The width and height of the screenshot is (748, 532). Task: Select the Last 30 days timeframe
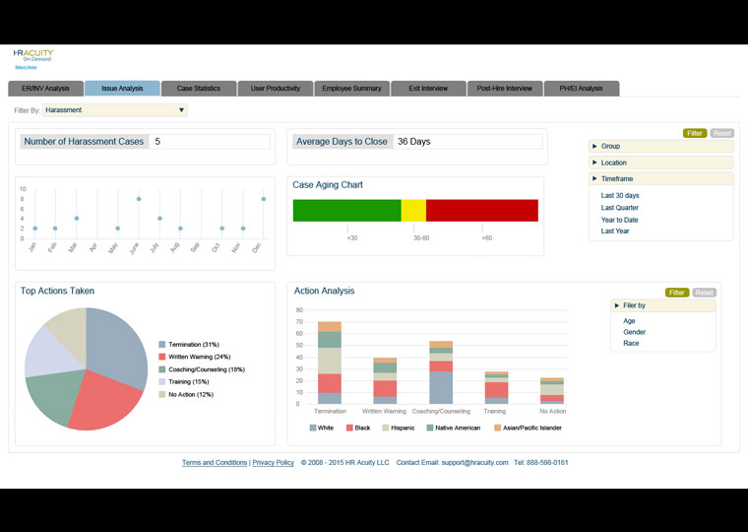620,196
